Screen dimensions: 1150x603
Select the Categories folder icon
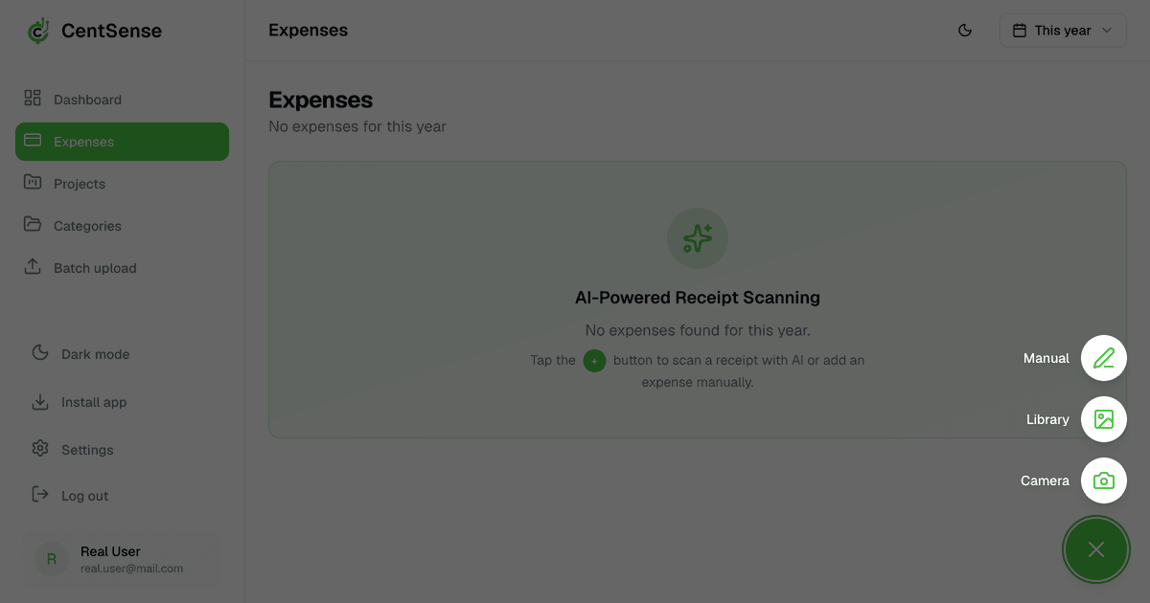coord(33,225)
